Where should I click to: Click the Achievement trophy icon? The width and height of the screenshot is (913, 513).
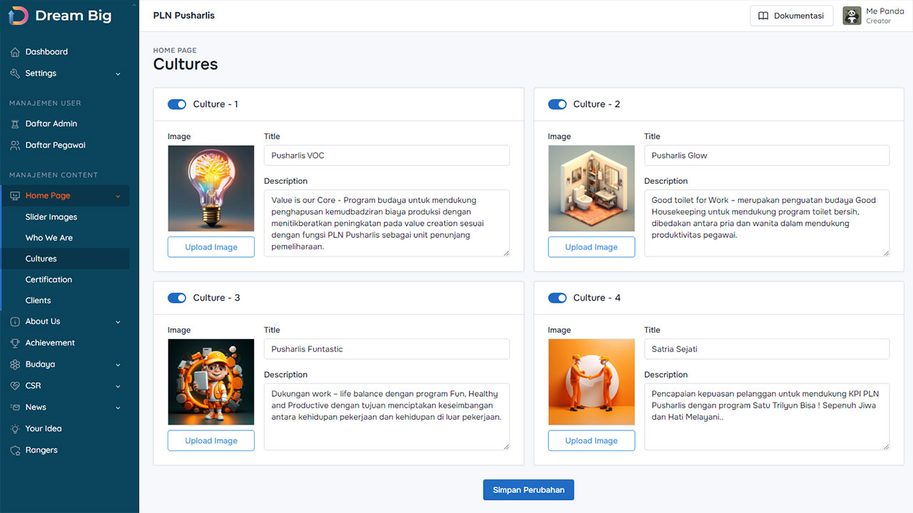click(15, 343)
